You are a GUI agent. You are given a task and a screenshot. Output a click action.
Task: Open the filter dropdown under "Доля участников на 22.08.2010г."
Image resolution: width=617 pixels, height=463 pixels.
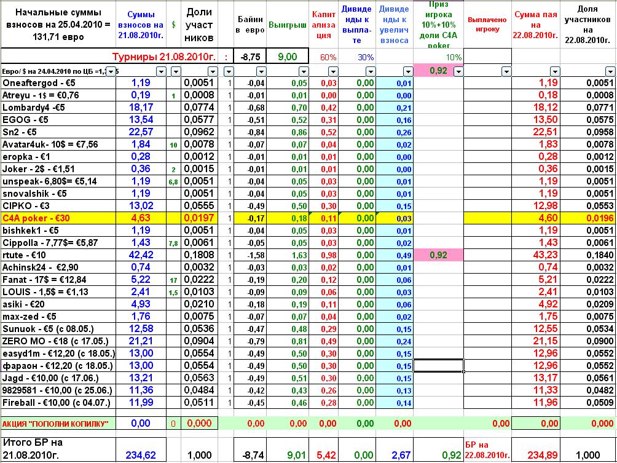tap(610, 72)
